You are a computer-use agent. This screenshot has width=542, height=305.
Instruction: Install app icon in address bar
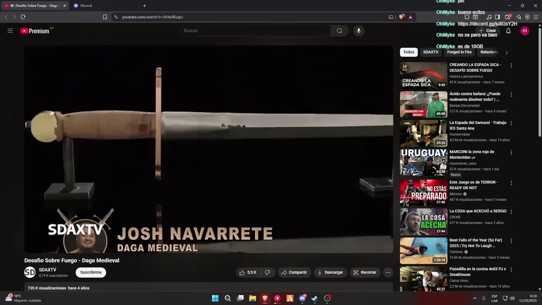tap(391, 17)
